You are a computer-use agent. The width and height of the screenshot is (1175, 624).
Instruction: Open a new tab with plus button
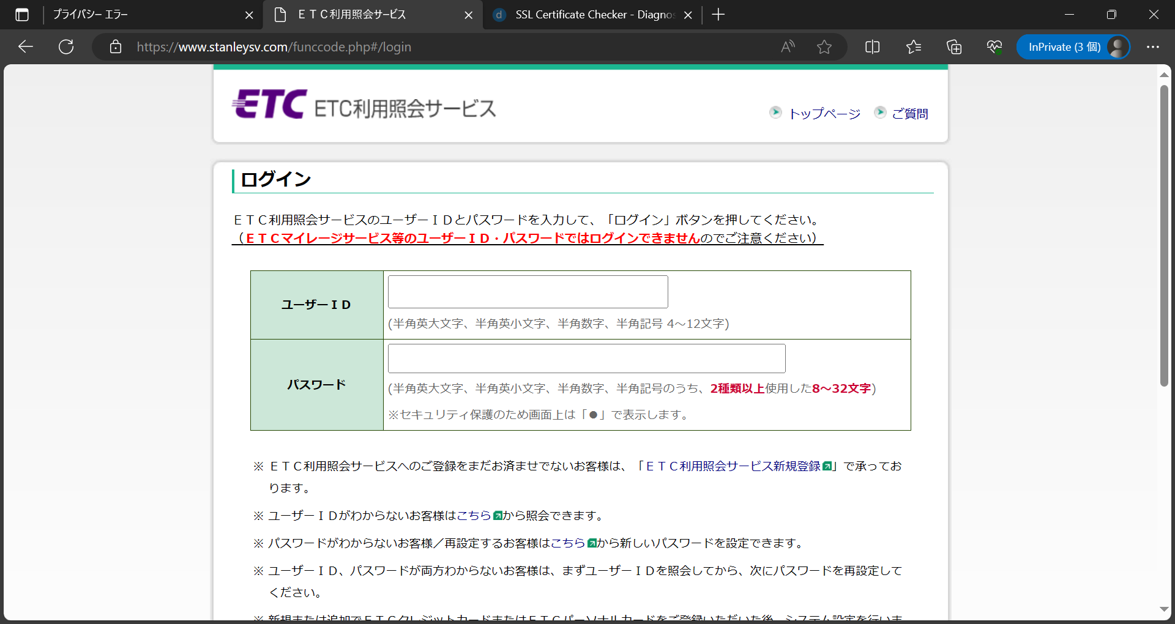(x=718, y=15)
